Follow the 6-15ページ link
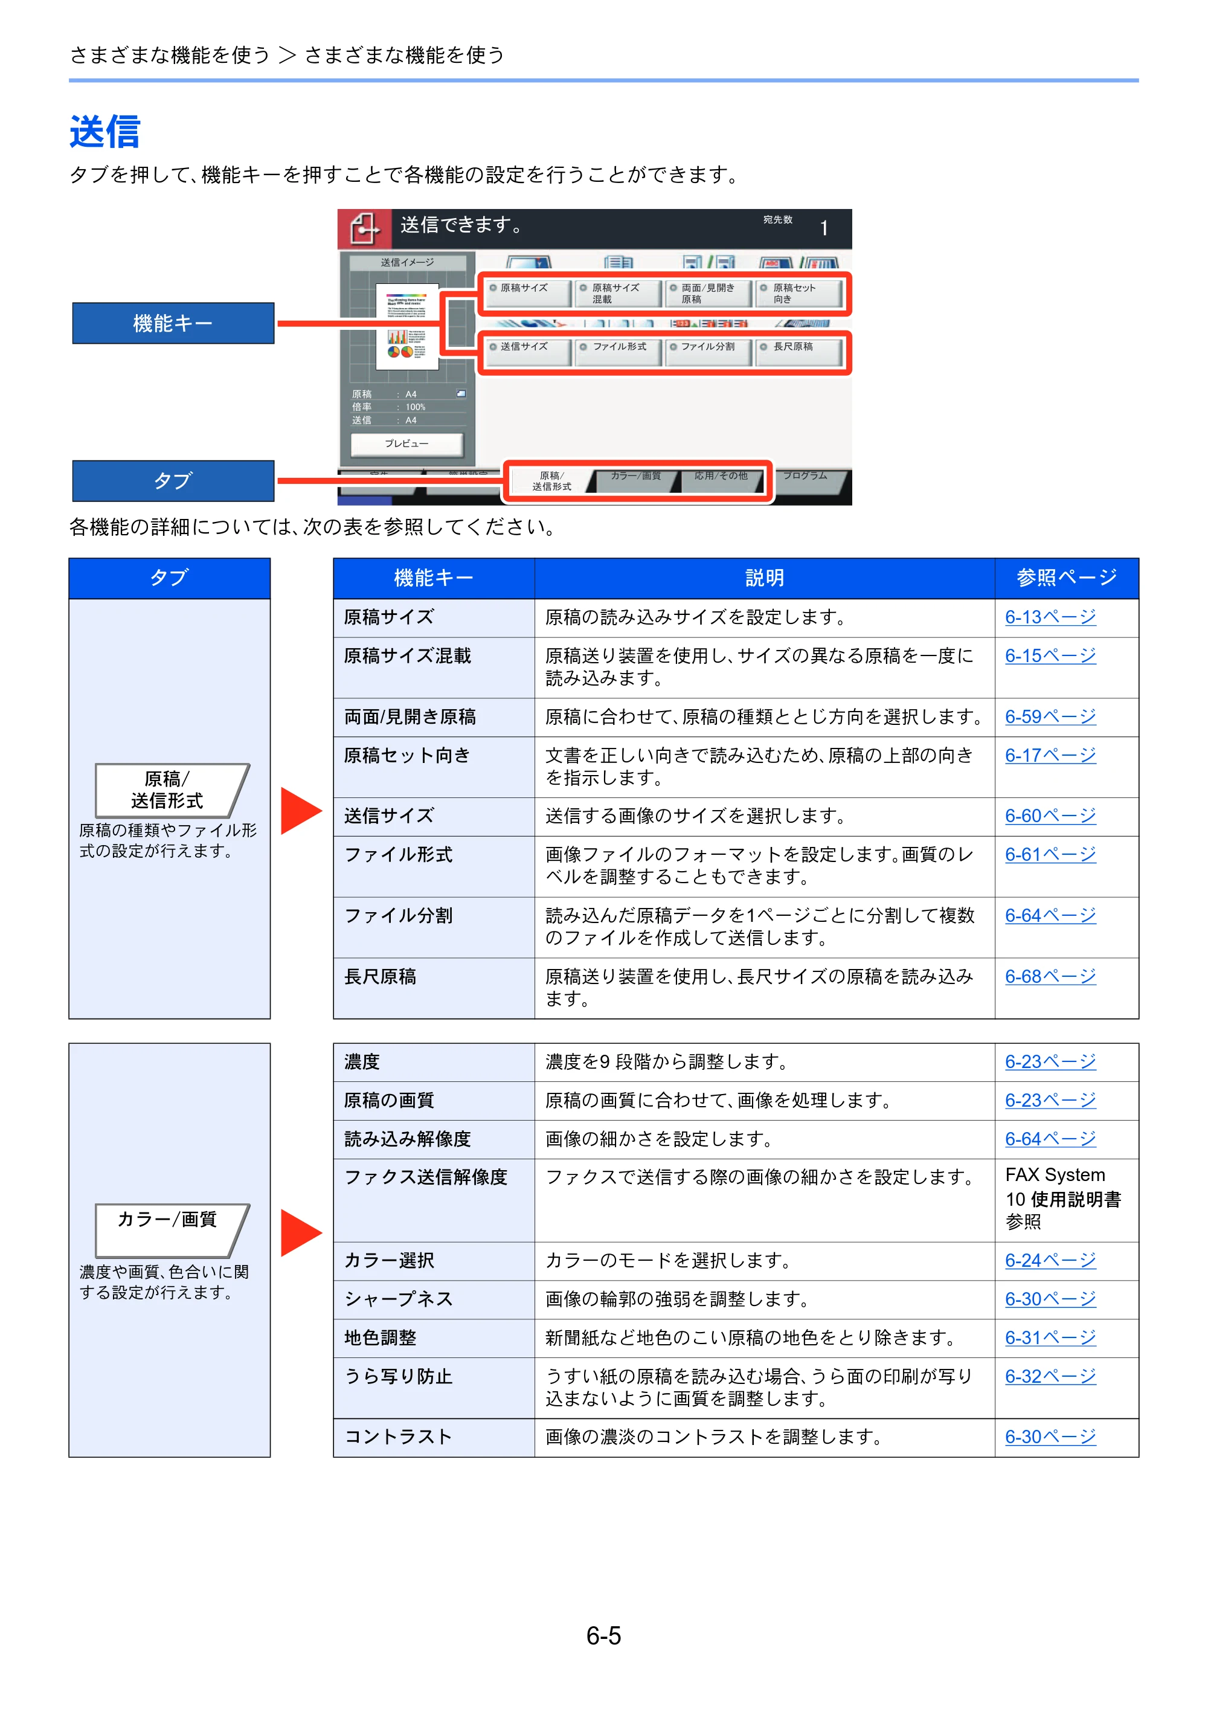 (x=1050, y=656)
